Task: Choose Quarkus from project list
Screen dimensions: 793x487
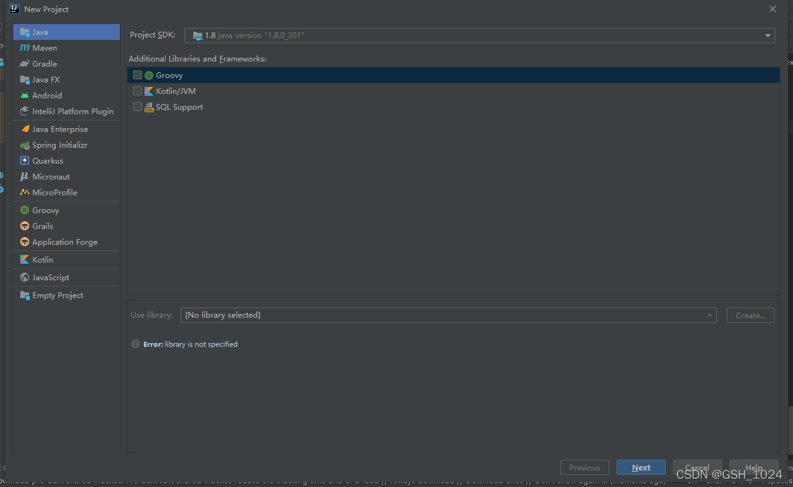Action: pyautogui.click(x=67, y=160)
